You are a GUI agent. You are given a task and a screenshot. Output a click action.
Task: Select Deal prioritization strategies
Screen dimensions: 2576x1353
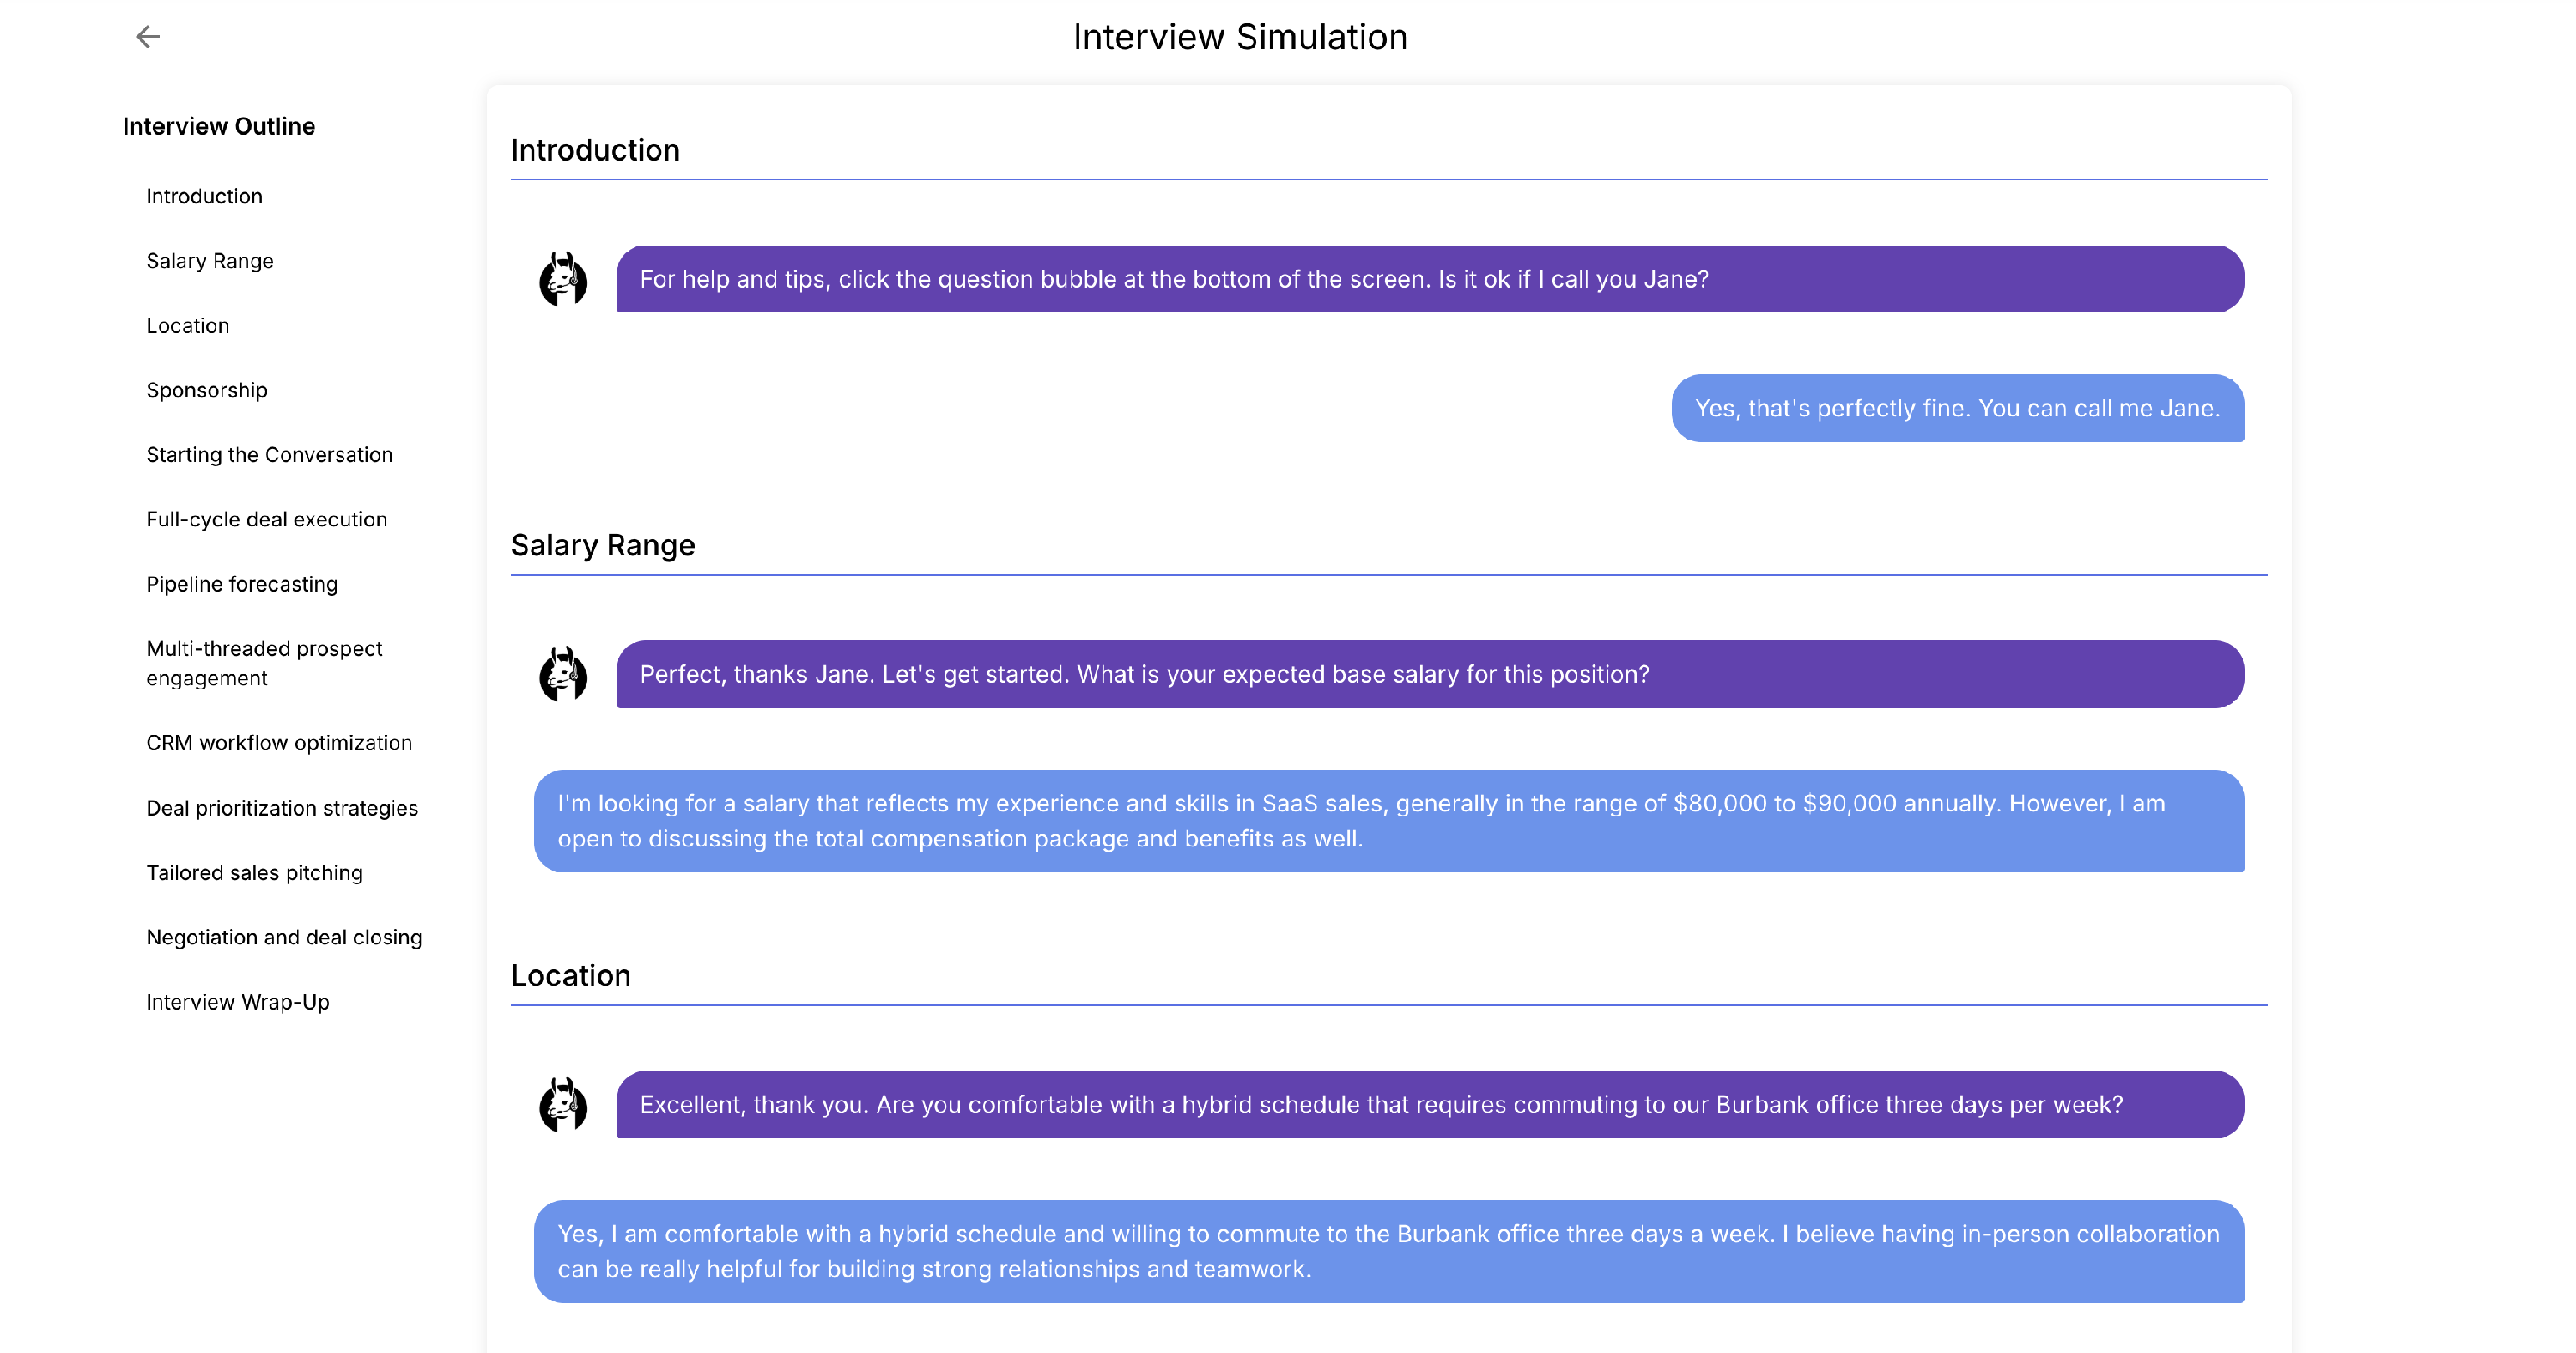coord(281,808)
